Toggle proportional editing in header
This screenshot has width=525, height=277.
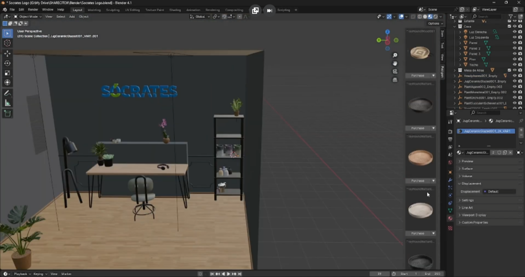click(x=239, y=16)
